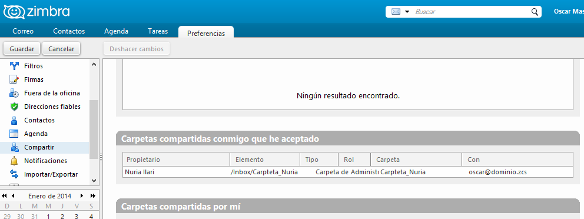Go to next month in mini calendar
Screen dimensions: 584x219
click(x=82, y=195)
